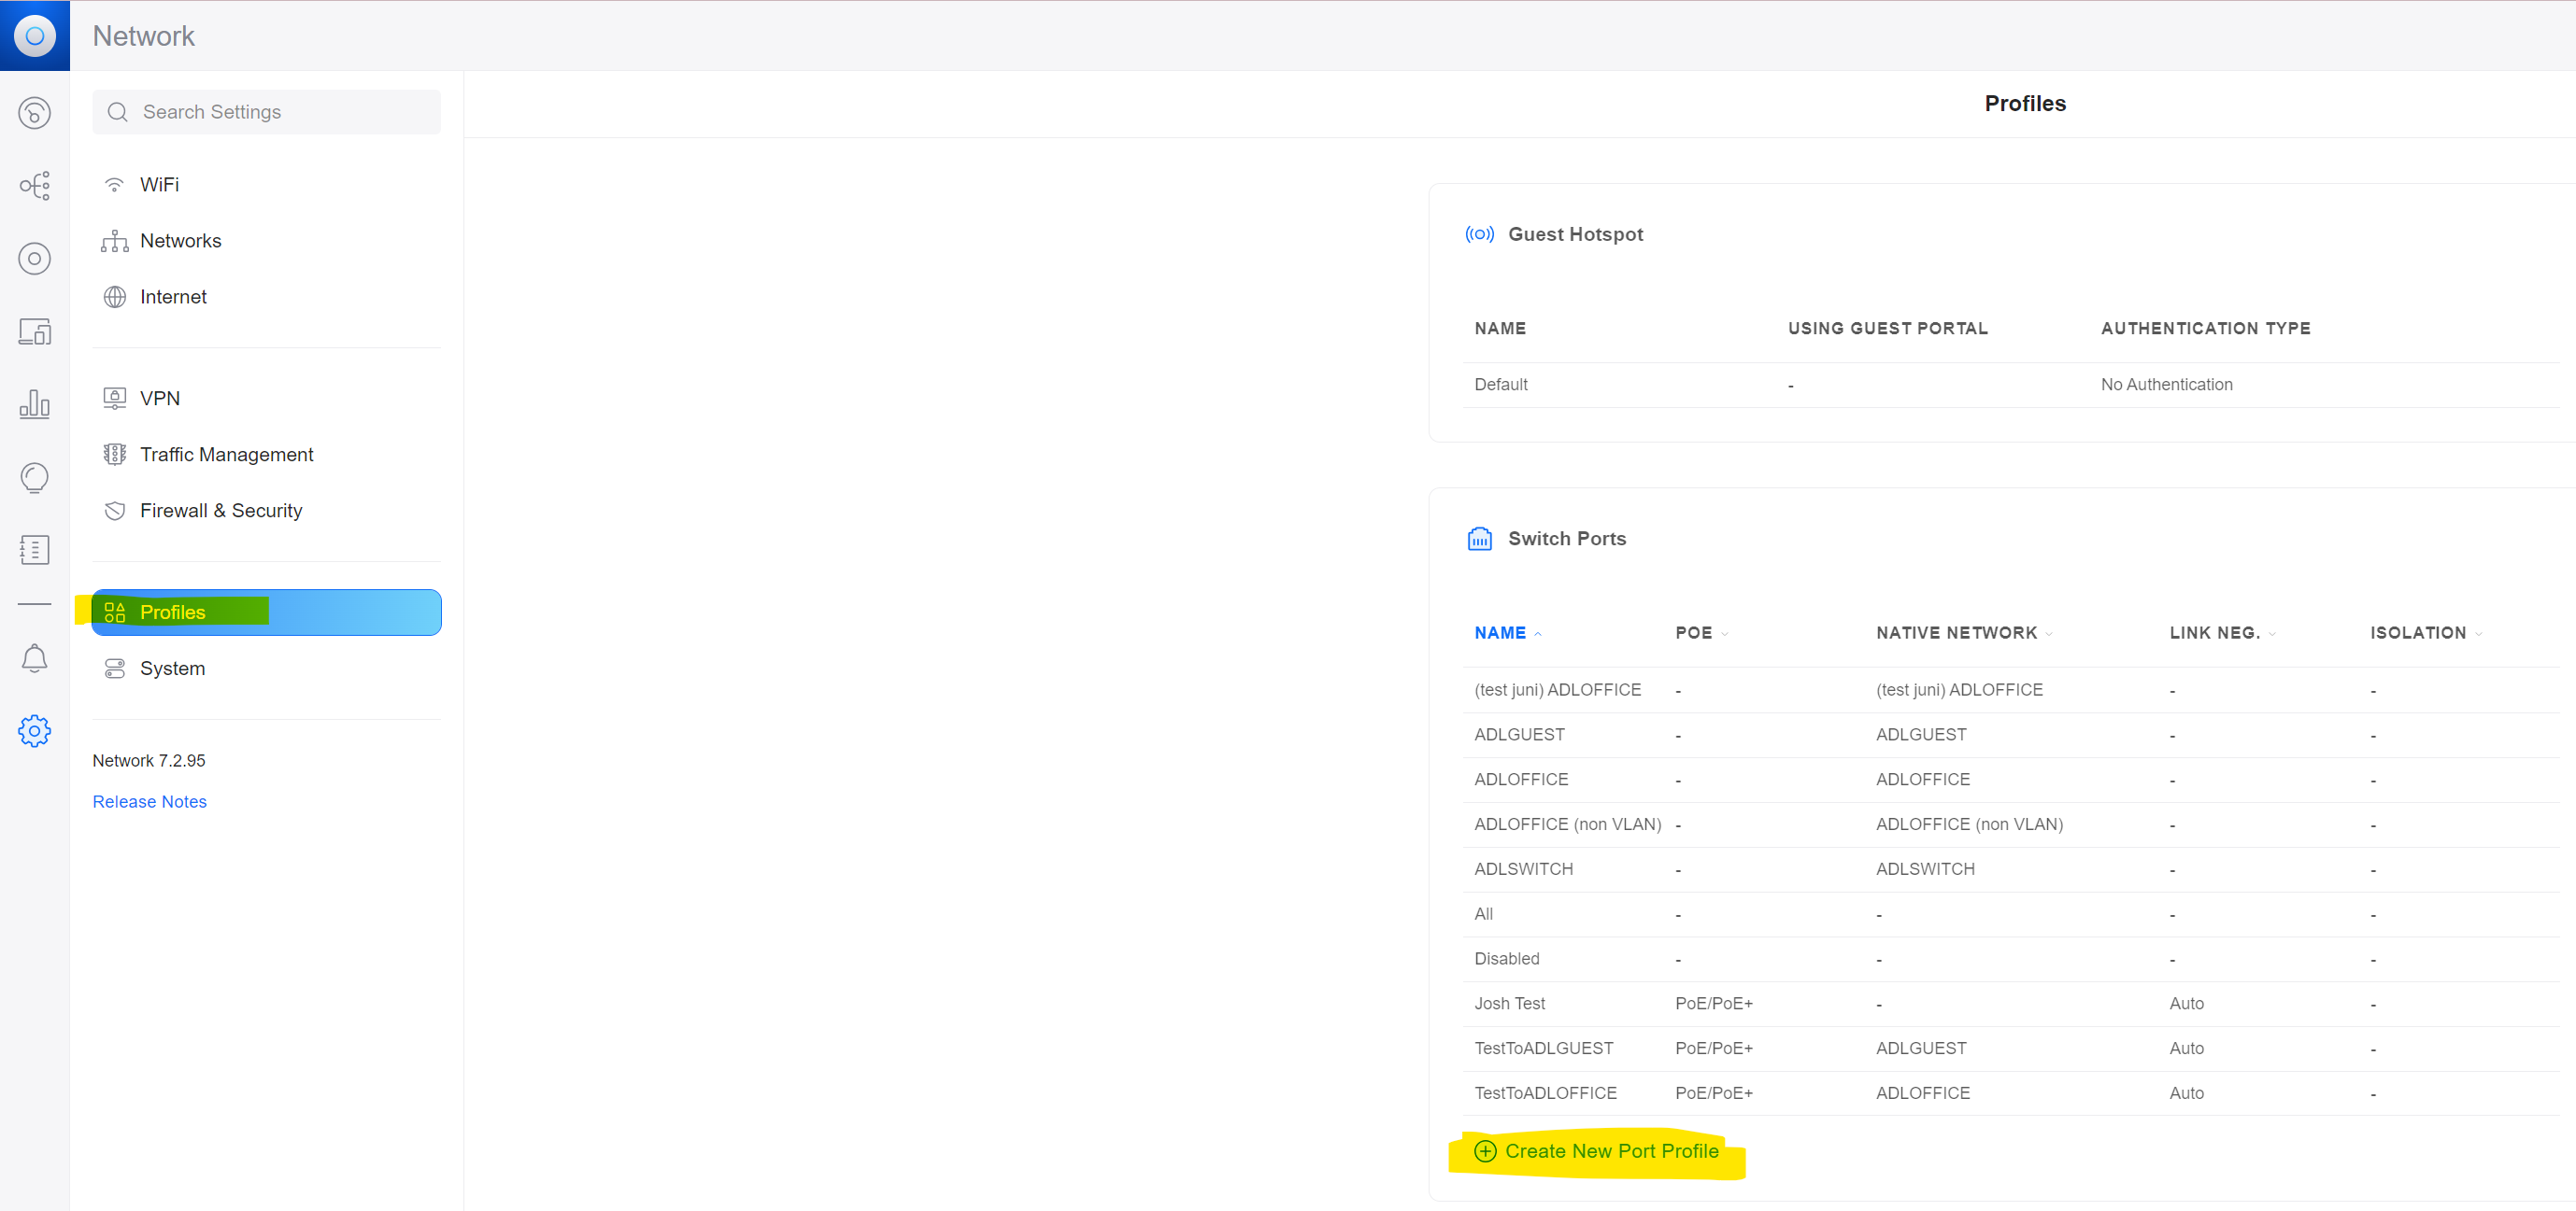Sort switch ports by PoE column
The height and width of the screenshot is (1211, 2576).
pos(1693,632)
